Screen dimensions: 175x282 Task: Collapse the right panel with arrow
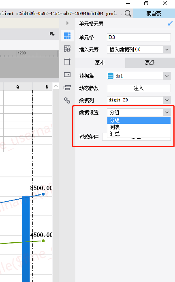pos(68,23)
